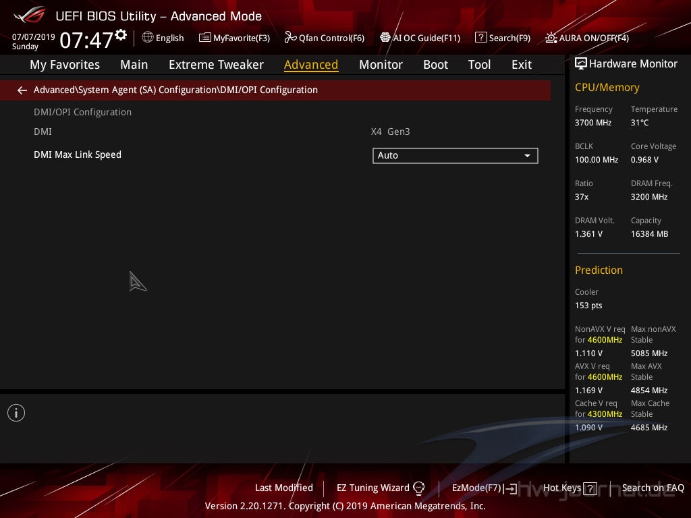This screenshot has width=691, height=518.
Task: Open Qfan Control(F6)
Action: (x=325, y=38)
